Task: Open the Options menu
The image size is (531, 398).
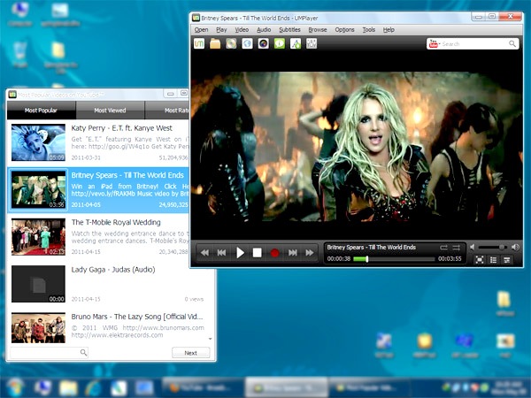Action: tap(344, 29)
